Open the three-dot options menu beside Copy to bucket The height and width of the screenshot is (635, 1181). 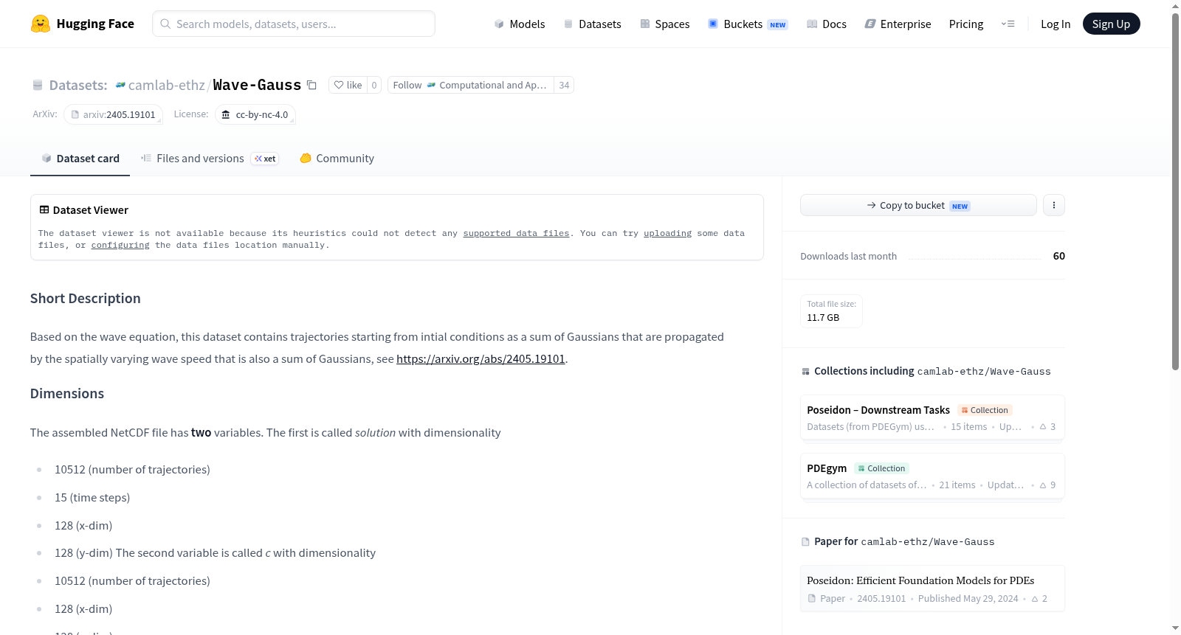click(x=1054, y=205)
